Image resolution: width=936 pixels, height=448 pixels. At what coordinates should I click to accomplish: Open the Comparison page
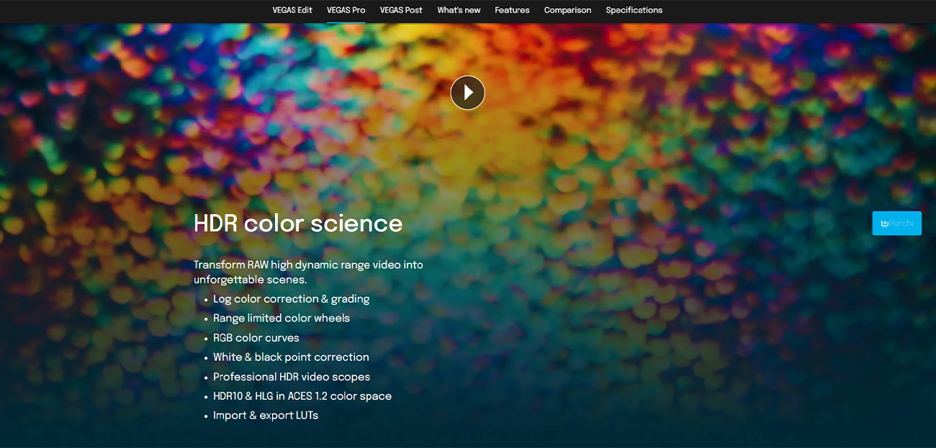tap(567, 10)
